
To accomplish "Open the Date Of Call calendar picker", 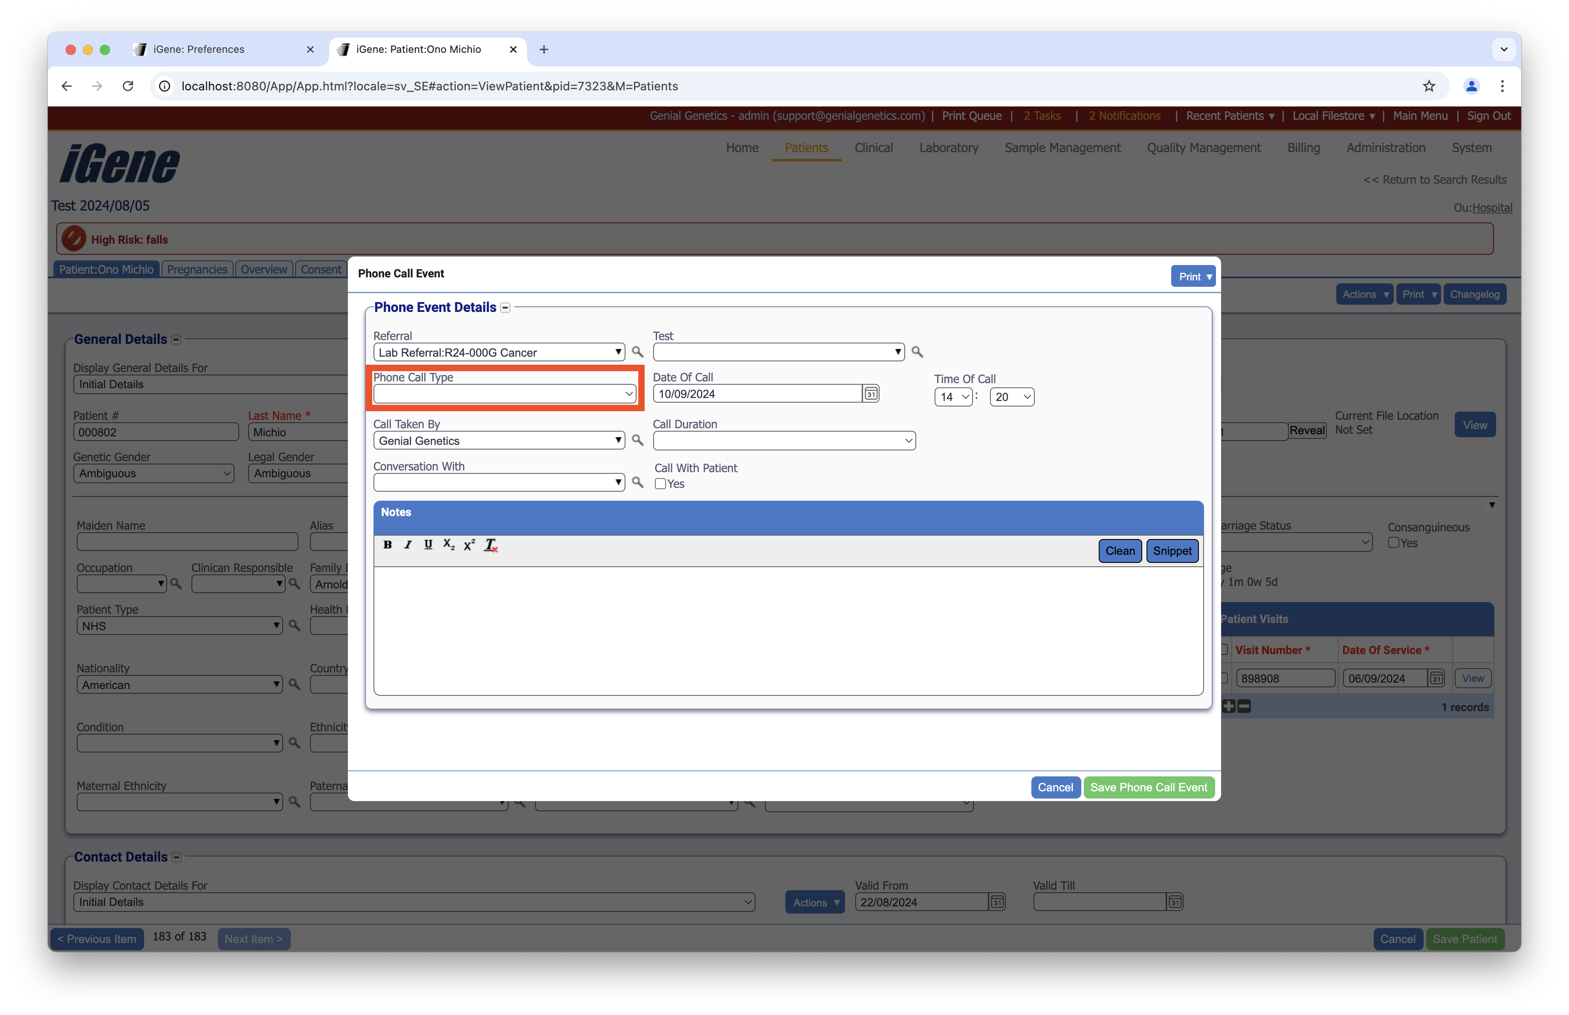I will pos(871,394).
